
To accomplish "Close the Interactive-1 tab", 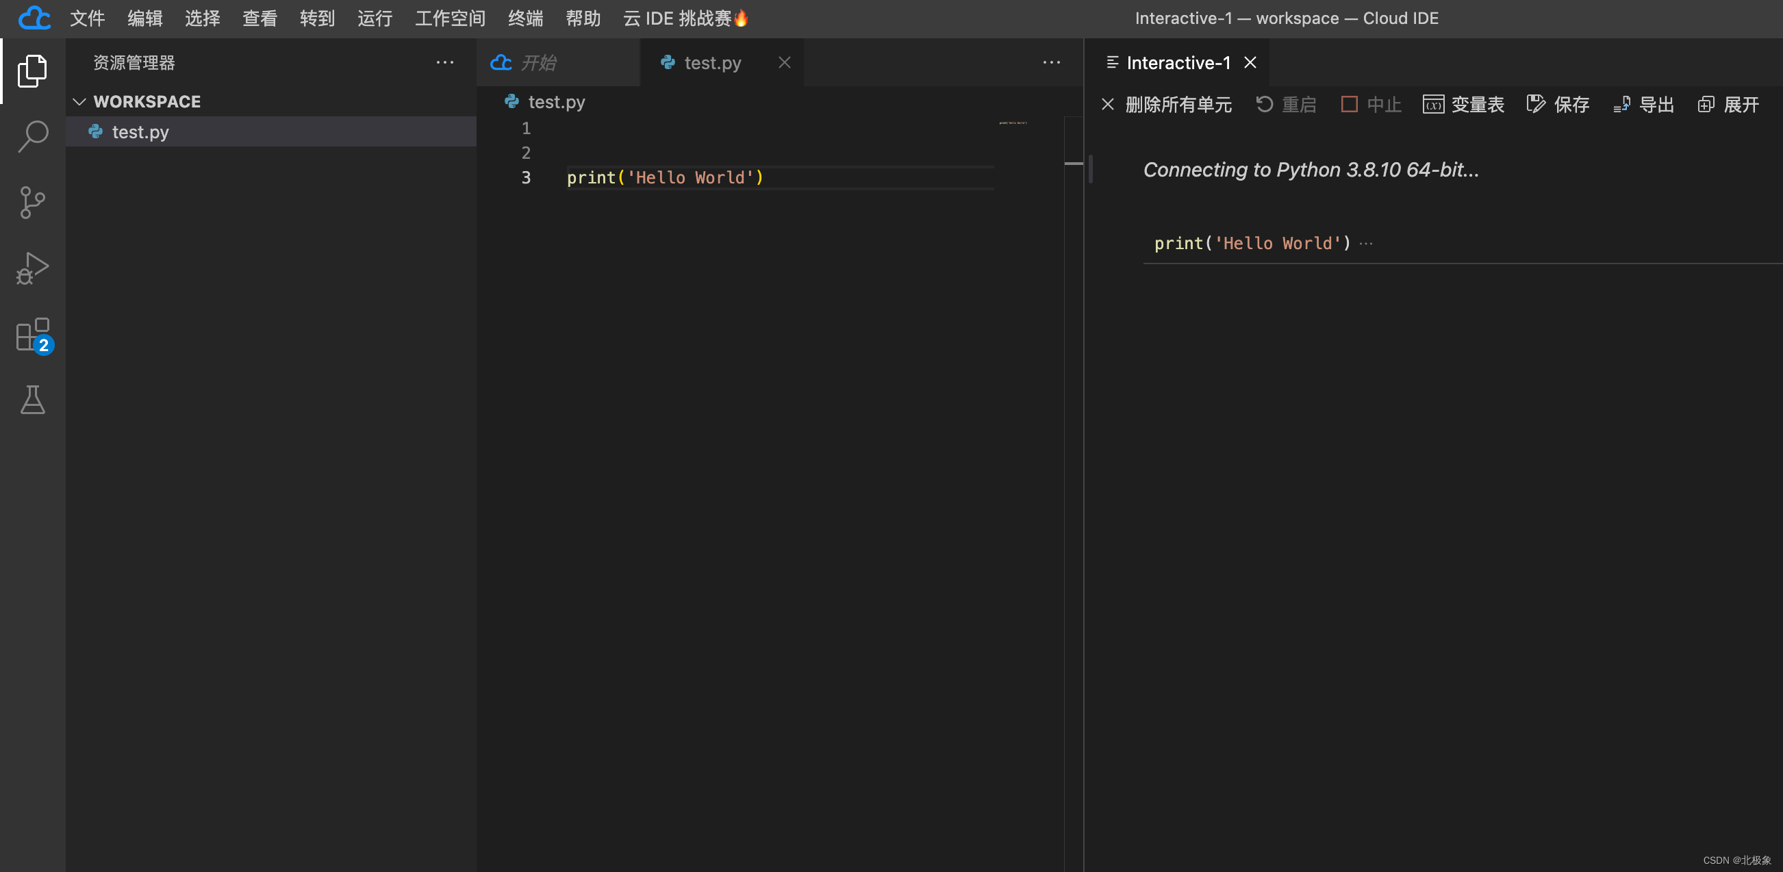I will pyautogui.click(x=1250, y=62).
